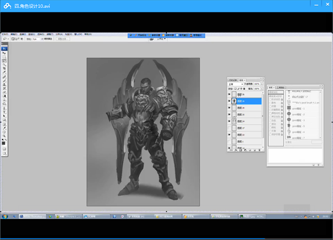Image resolution: width=333 pixels, height=240 pixels.
Task: Open the Windows Start button
Action: 5,216
